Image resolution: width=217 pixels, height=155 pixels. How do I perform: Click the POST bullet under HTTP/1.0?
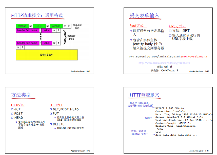coord(17,114)
